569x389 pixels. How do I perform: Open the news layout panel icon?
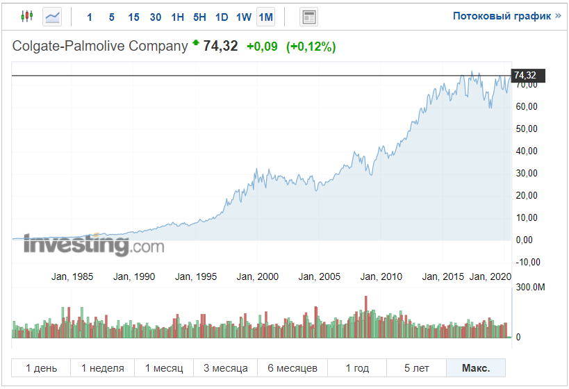[309, 17]
